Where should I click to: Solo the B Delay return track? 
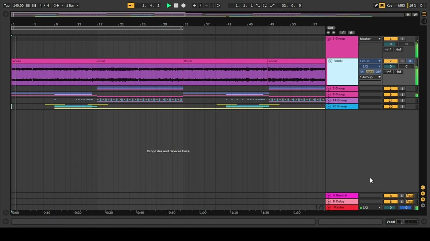pyautogui.click(x=402, y=202)
